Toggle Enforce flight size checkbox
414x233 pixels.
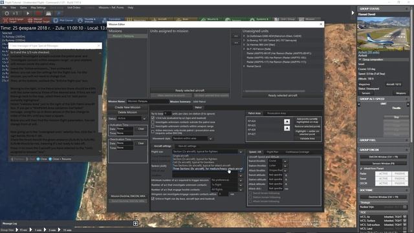pos(153,199)
